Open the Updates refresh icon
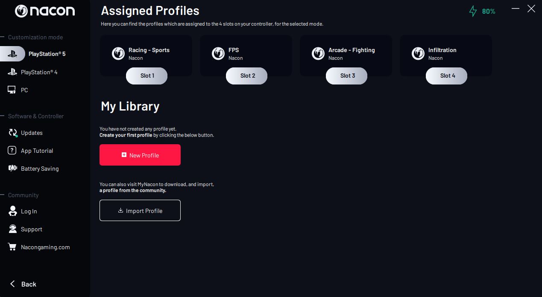The image size is (542, 297). (x=13, y=133)
